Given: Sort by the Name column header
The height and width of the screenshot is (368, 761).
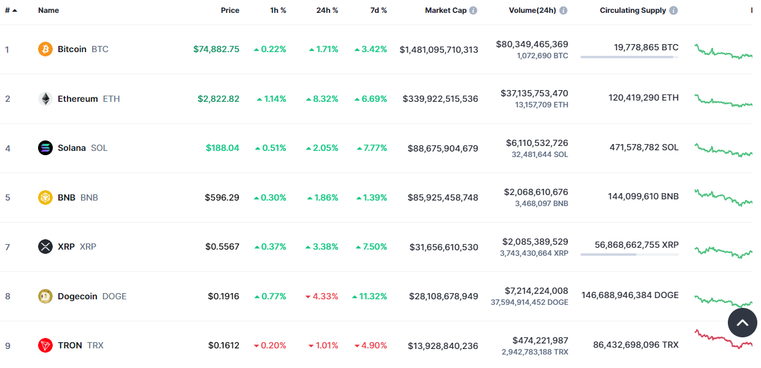Looking at the screenshot, I should coord(48,10).
